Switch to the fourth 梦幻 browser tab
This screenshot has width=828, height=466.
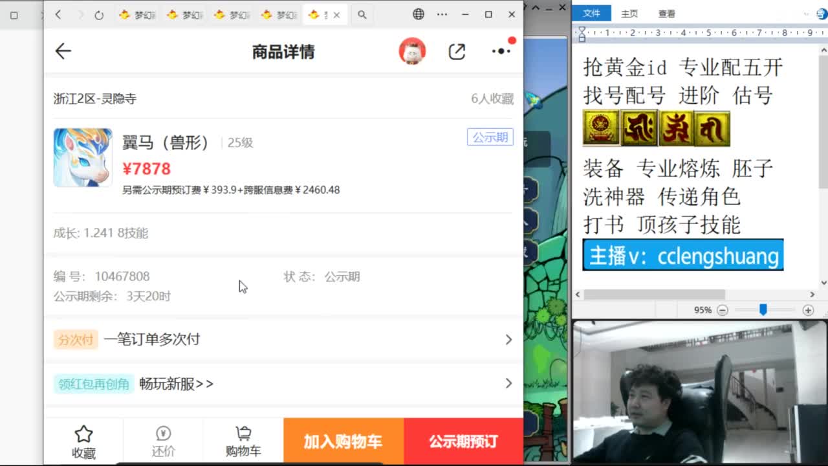pyautogui.click(x=278, y=15)
